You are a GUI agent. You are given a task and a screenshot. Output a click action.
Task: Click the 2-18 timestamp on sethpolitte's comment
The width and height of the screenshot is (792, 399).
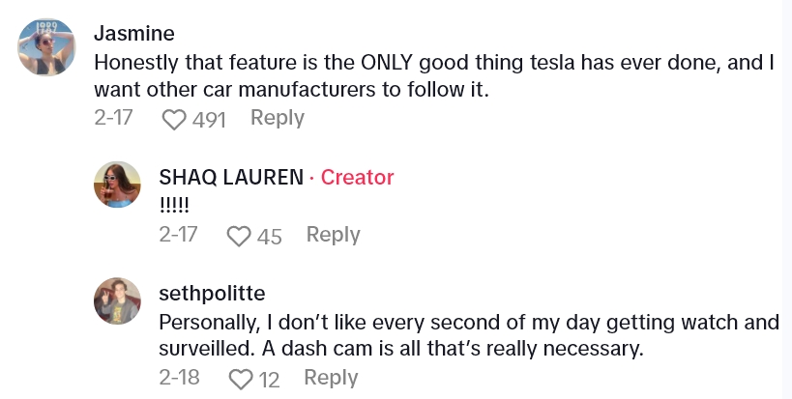point(178,378)
